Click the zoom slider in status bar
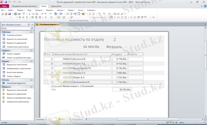207x125 pixels. coord(196,122)
